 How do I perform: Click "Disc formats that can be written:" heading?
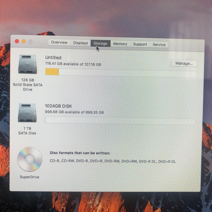coord(80,153)
